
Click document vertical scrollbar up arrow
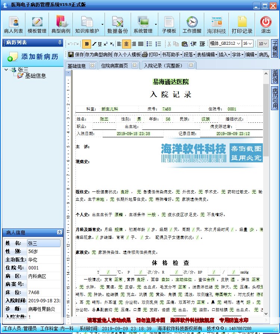pyautogui.click(x=266, y=74)
